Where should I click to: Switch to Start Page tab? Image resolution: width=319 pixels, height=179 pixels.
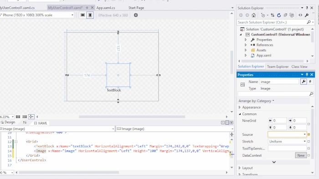pos(136,8)
